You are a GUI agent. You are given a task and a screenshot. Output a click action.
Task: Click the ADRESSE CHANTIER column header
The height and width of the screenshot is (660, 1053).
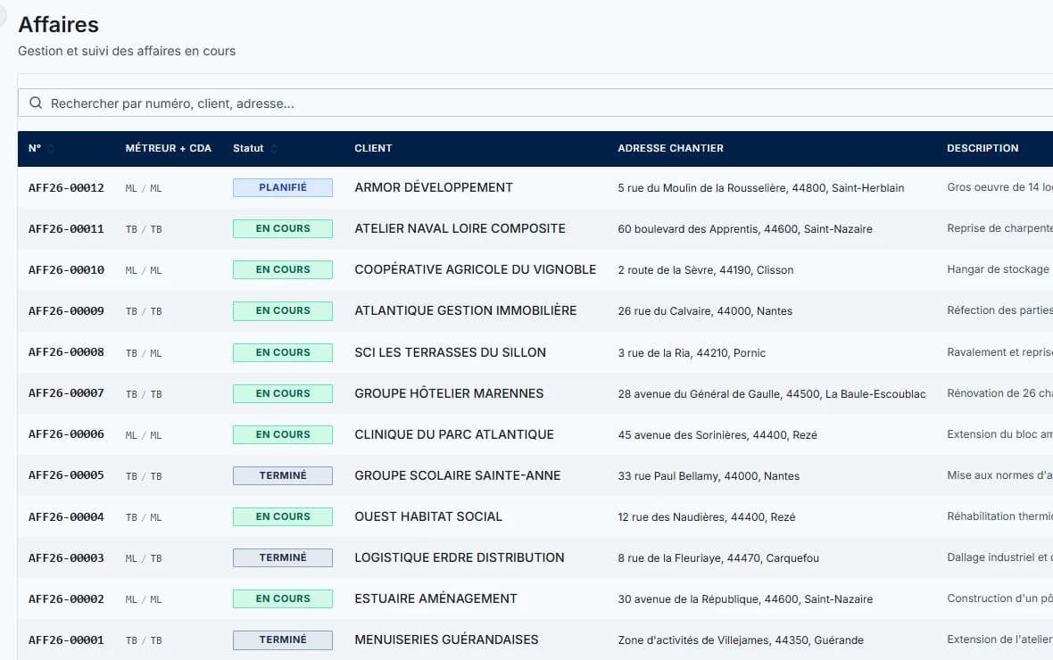[671, 148]
